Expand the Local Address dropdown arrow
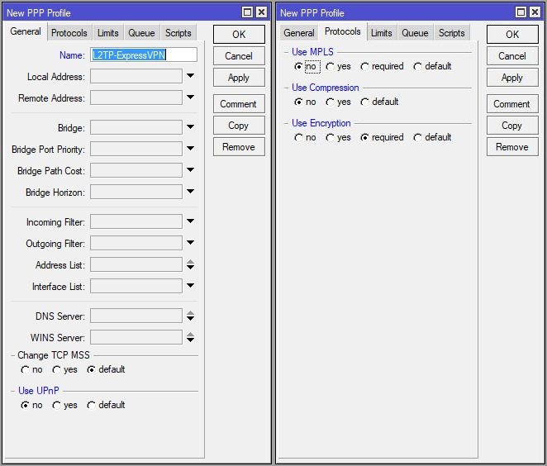Image resolution: width=547 pixels, height=466 pixels. (190, 76)
